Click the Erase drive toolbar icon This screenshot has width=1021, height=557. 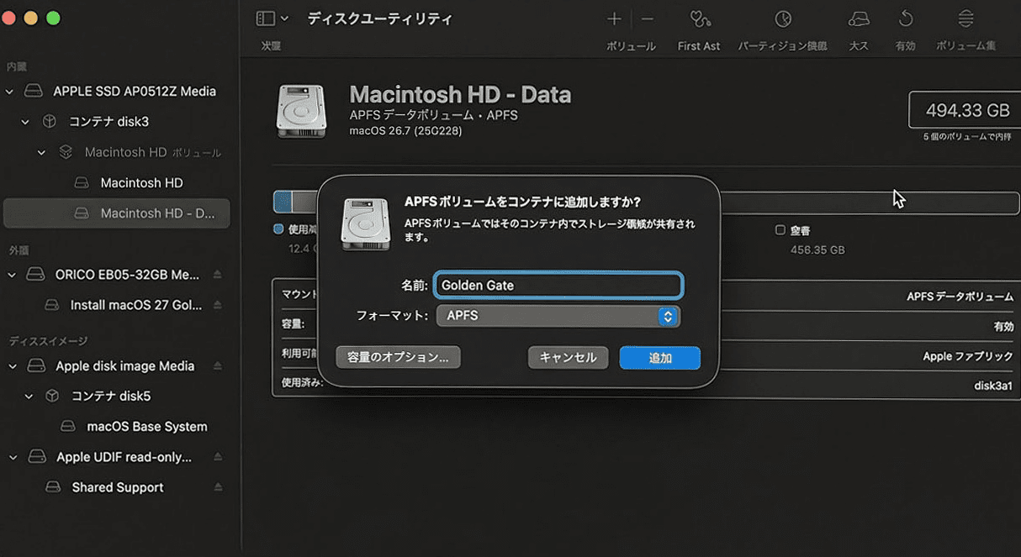click(x=859, y=18)
